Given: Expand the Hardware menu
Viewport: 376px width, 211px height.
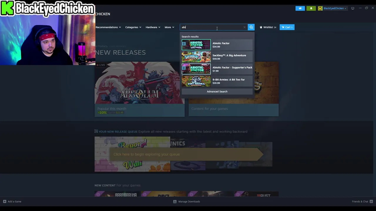Looking at the screenshot, I should (153, 27).
